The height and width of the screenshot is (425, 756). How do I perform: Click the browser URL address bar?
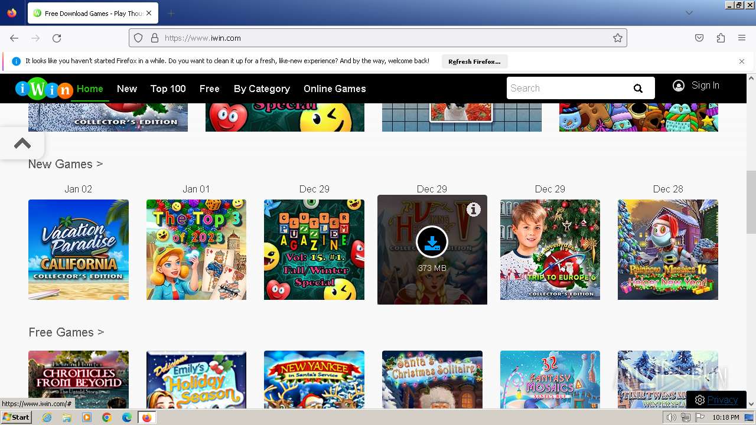tap(378, 38)
